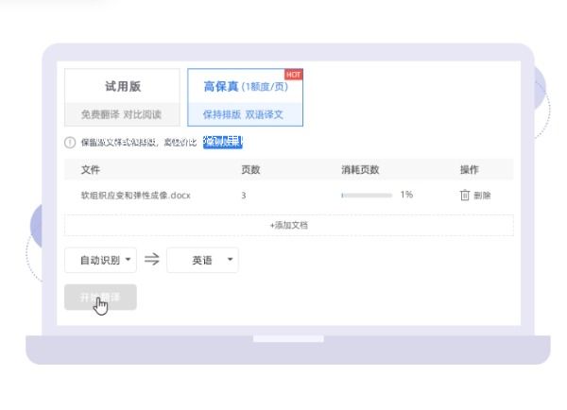Click the consumed pages progress bar
The image size is (567, 410).
coord(366,196)
